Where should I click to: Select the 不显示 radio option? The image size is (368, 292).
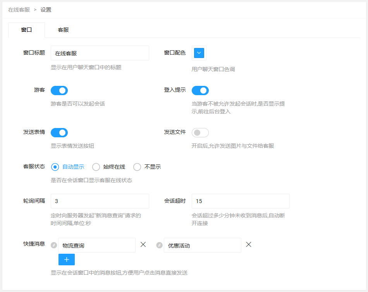coord(147,167)
